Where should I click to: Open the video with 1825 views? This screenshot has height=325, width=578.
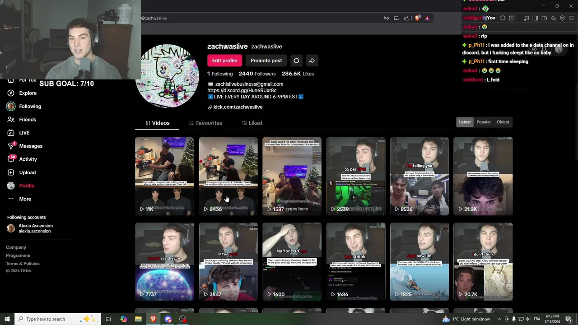pyautogui.click(x=419, y=261)
